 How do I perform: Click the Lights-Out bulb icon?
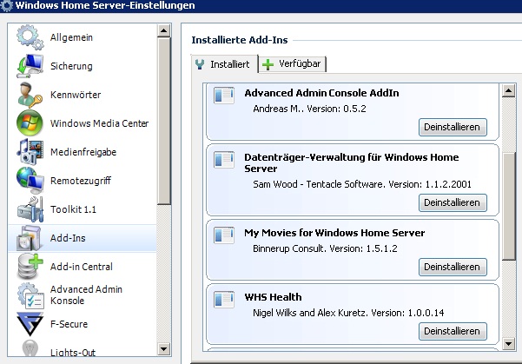point(30,348)
